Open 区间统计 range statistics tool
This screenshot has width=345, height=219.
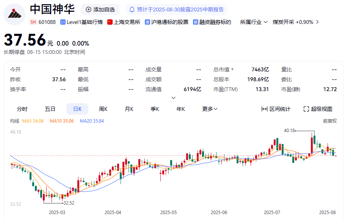(x=276, y=109)
